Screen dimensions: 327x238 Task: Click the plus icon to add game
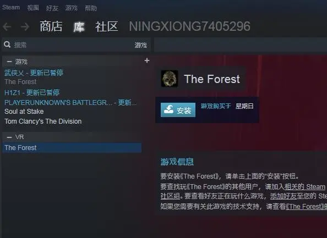(147, 60)
